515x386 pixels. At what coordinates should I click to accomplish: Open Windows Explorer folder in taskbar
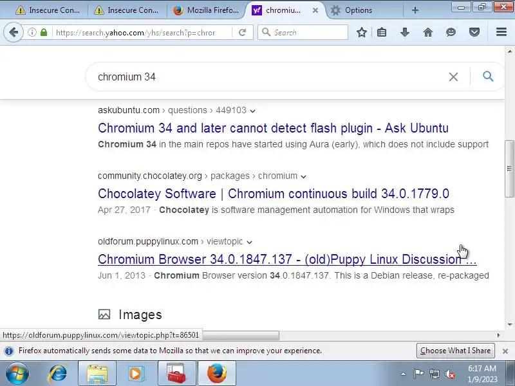coord(97,373)
